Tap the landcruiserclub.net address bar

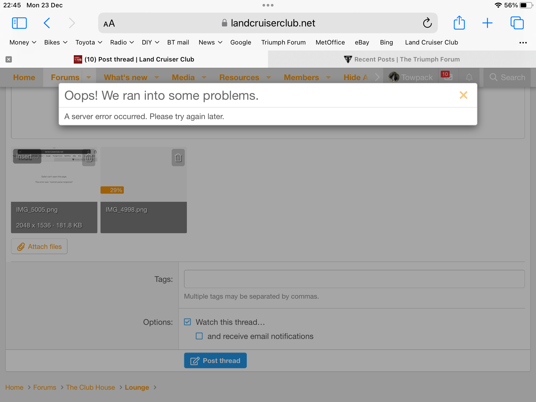tap(268, 23)
